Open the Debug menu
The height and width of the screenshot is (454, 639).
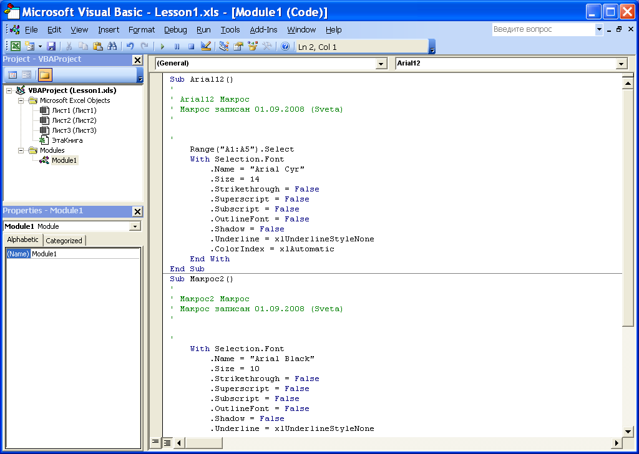click(175, 30)
